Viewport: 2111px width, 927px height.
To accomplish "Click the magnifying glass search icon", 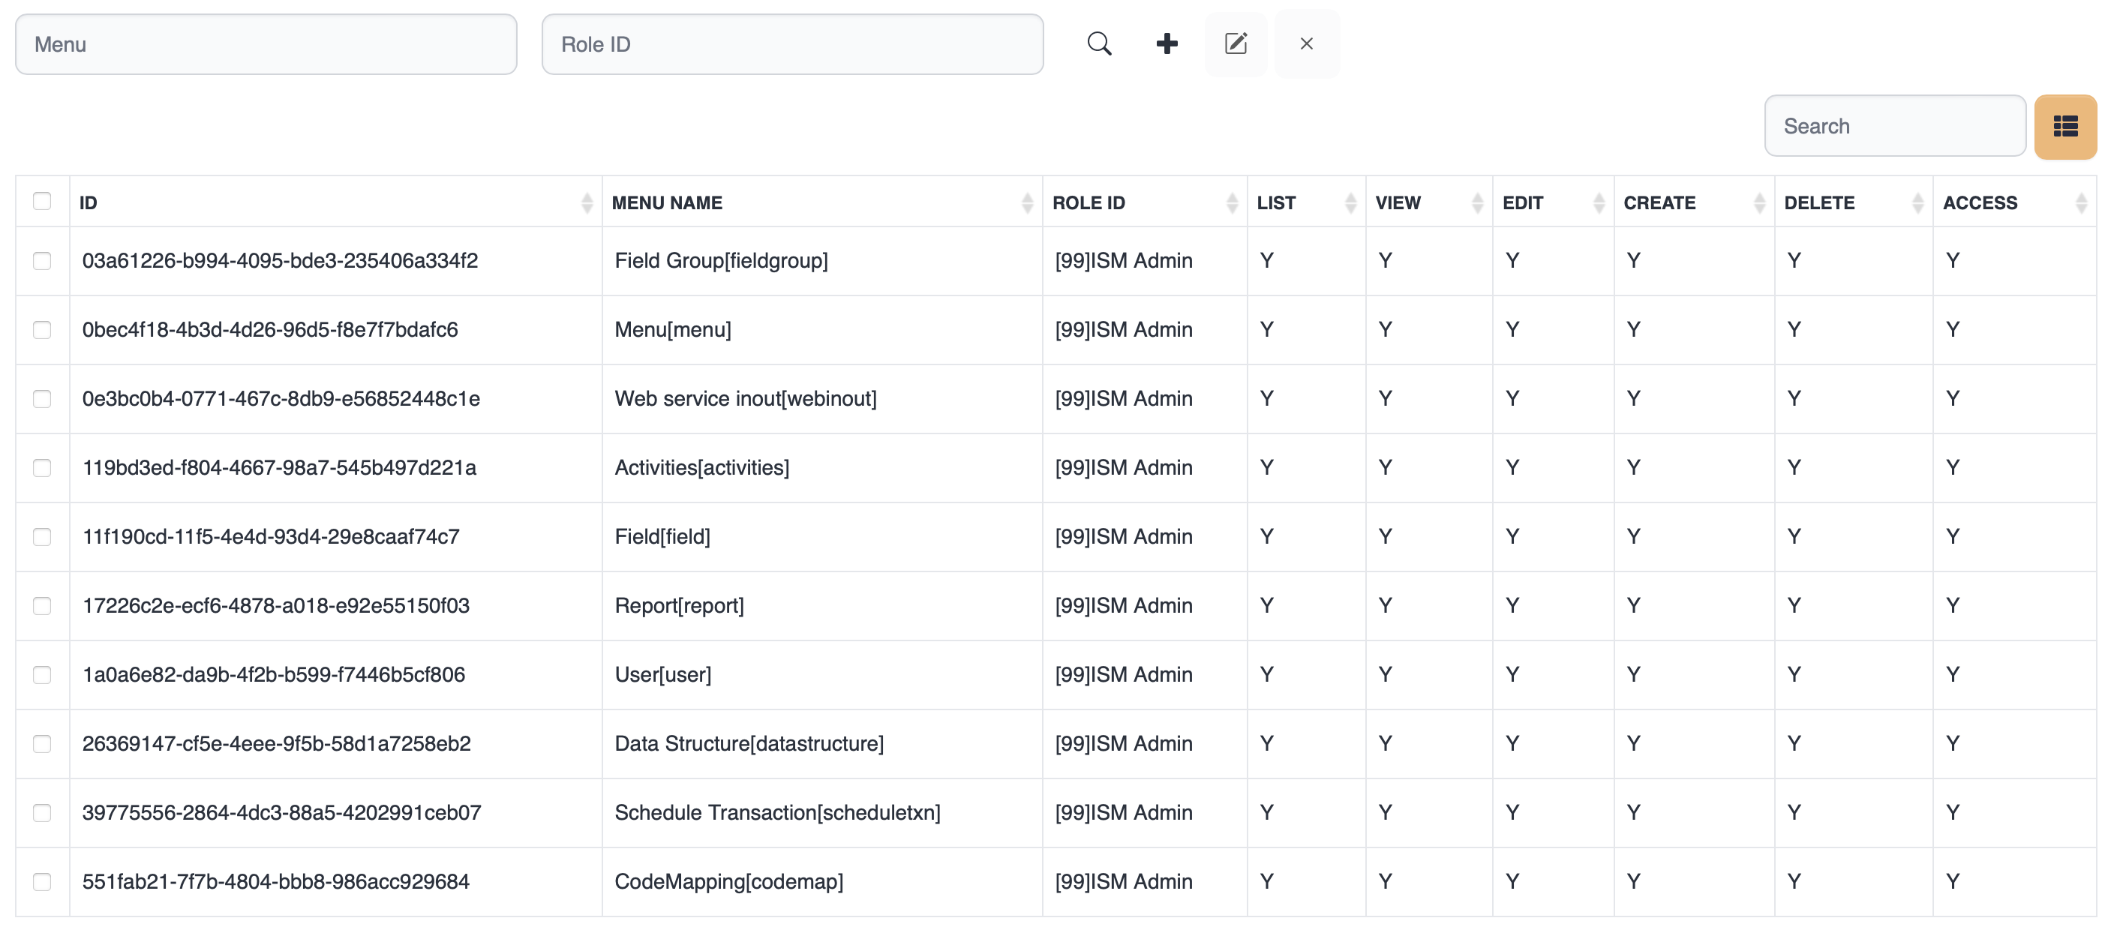I will 1099,44.
